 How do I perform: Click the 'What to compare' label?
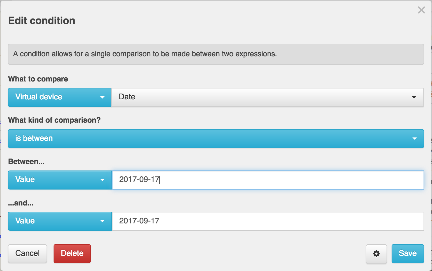point(38,79)
